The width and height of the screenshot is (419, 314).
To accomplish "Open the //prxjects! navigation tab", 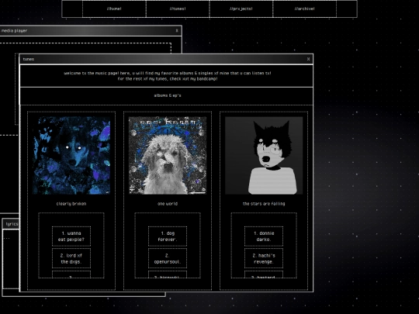I will 241,9.
